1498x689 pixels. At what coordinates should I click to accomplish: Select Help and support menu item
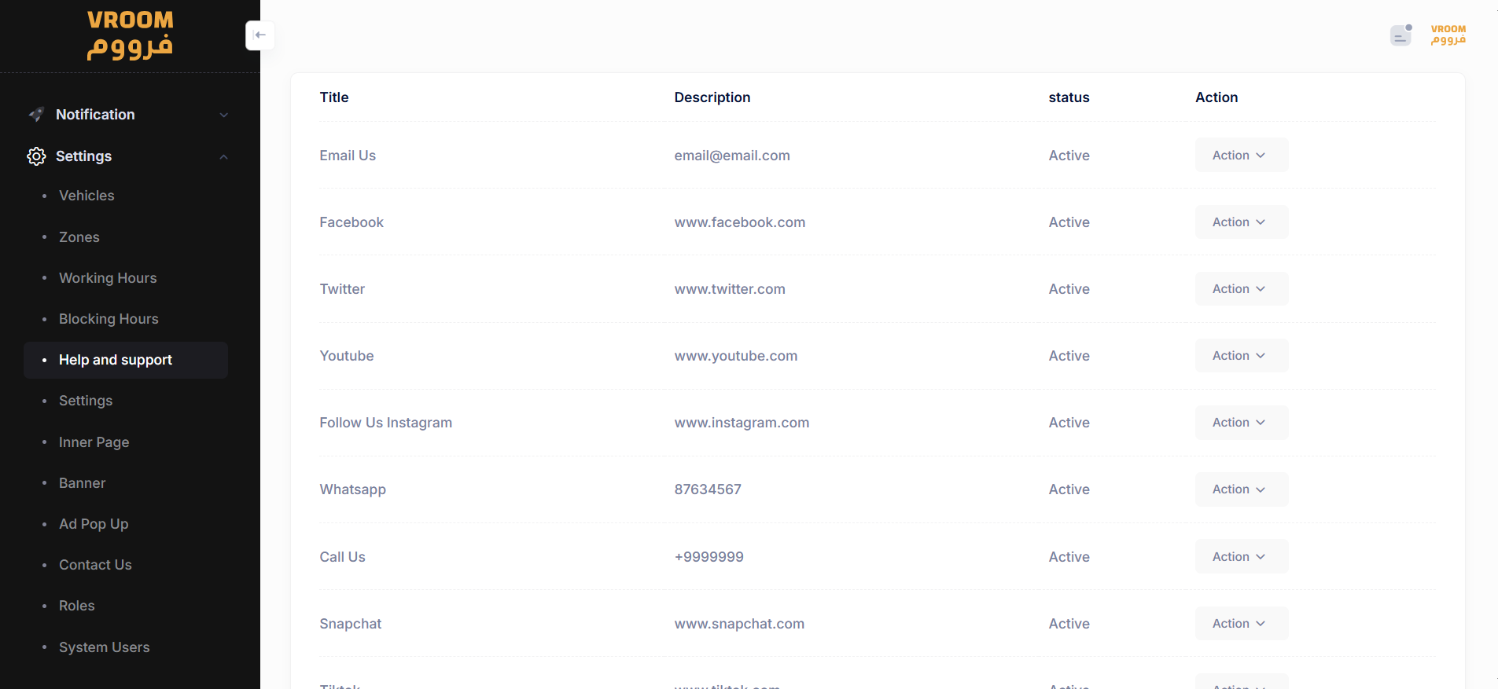(126, 360)
